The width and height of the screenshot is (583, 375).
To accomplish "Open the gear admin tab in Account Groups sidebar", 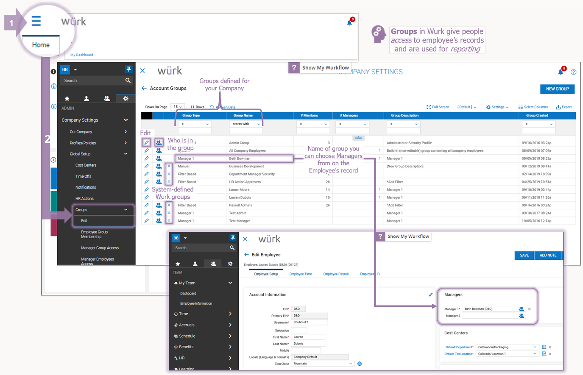I will pos(126,98).
